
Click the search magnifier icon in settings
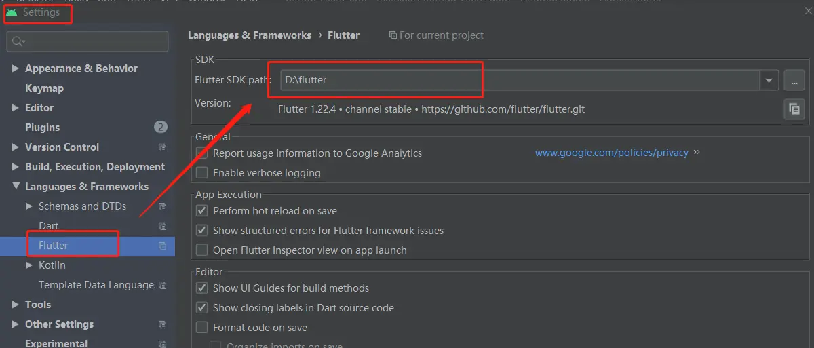18,41
